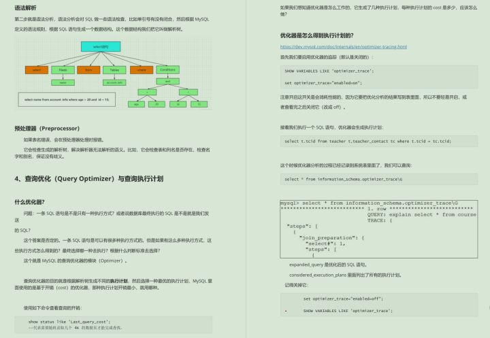This screenshot has width=490, height=338.
Task: Click the cyan root node of the parse tree
Action: click(101, 46)
